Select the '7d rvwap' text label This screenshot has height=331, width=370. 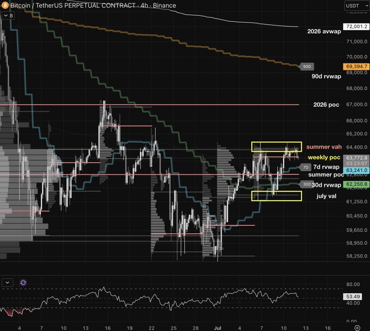tap(326, 167)
